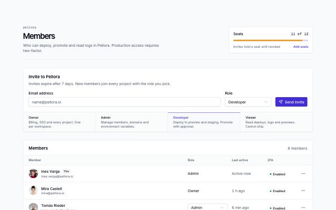Click the "11 of 12" seats count
The width and height of the screenshot is (336, 210).
tap(300, 34)
